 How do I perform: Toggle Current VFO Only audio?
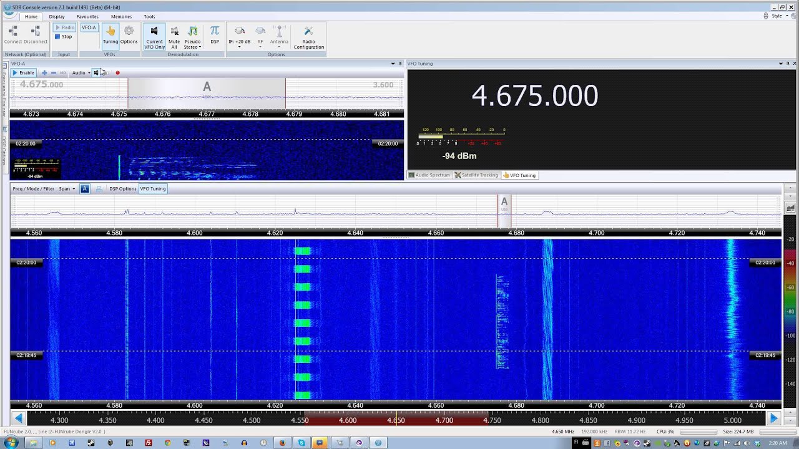[154, 37]
